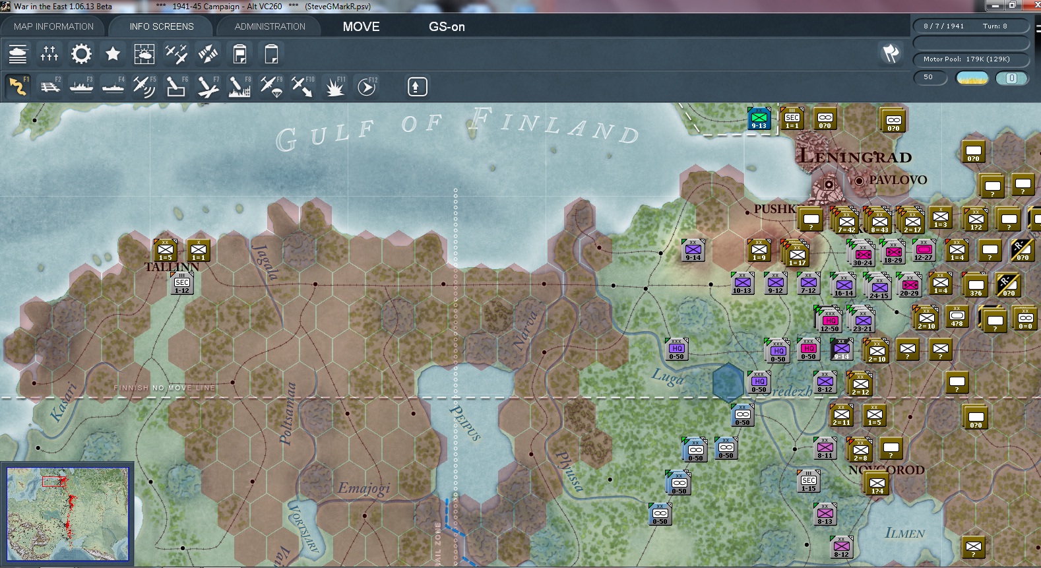
Task: Click the 8/7/1941 date and turn display
Action: coord(970,26)
